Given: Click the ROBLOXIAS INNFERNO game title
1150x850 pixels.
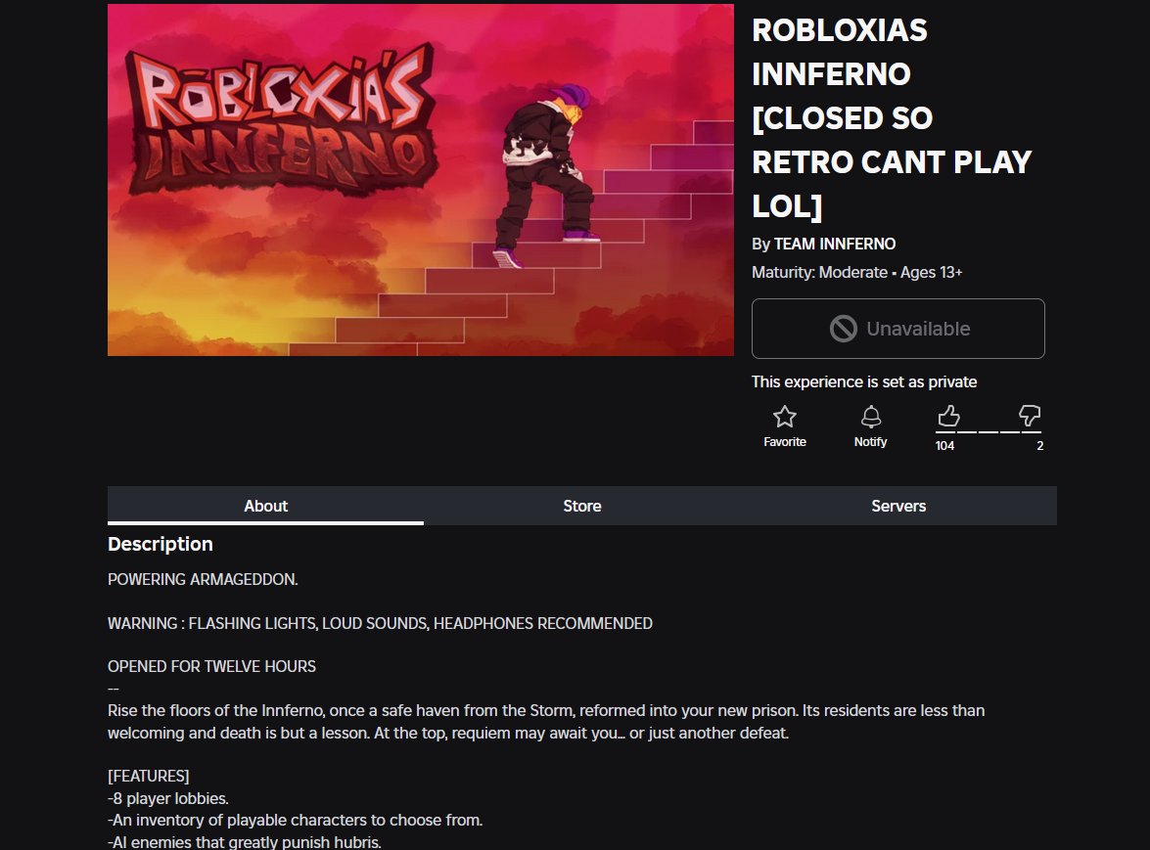Looking at the screenshot, I should pyautogui.click(x=892, y=118).
